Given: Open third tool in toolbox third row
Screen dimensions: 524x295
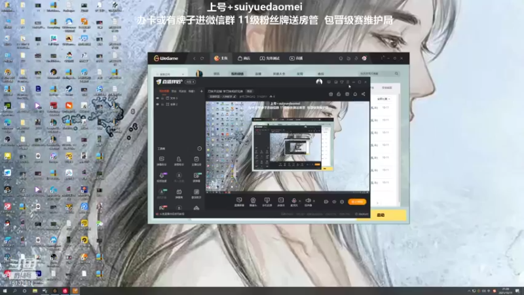Looking at the screenshot, I should click(196, 193).
